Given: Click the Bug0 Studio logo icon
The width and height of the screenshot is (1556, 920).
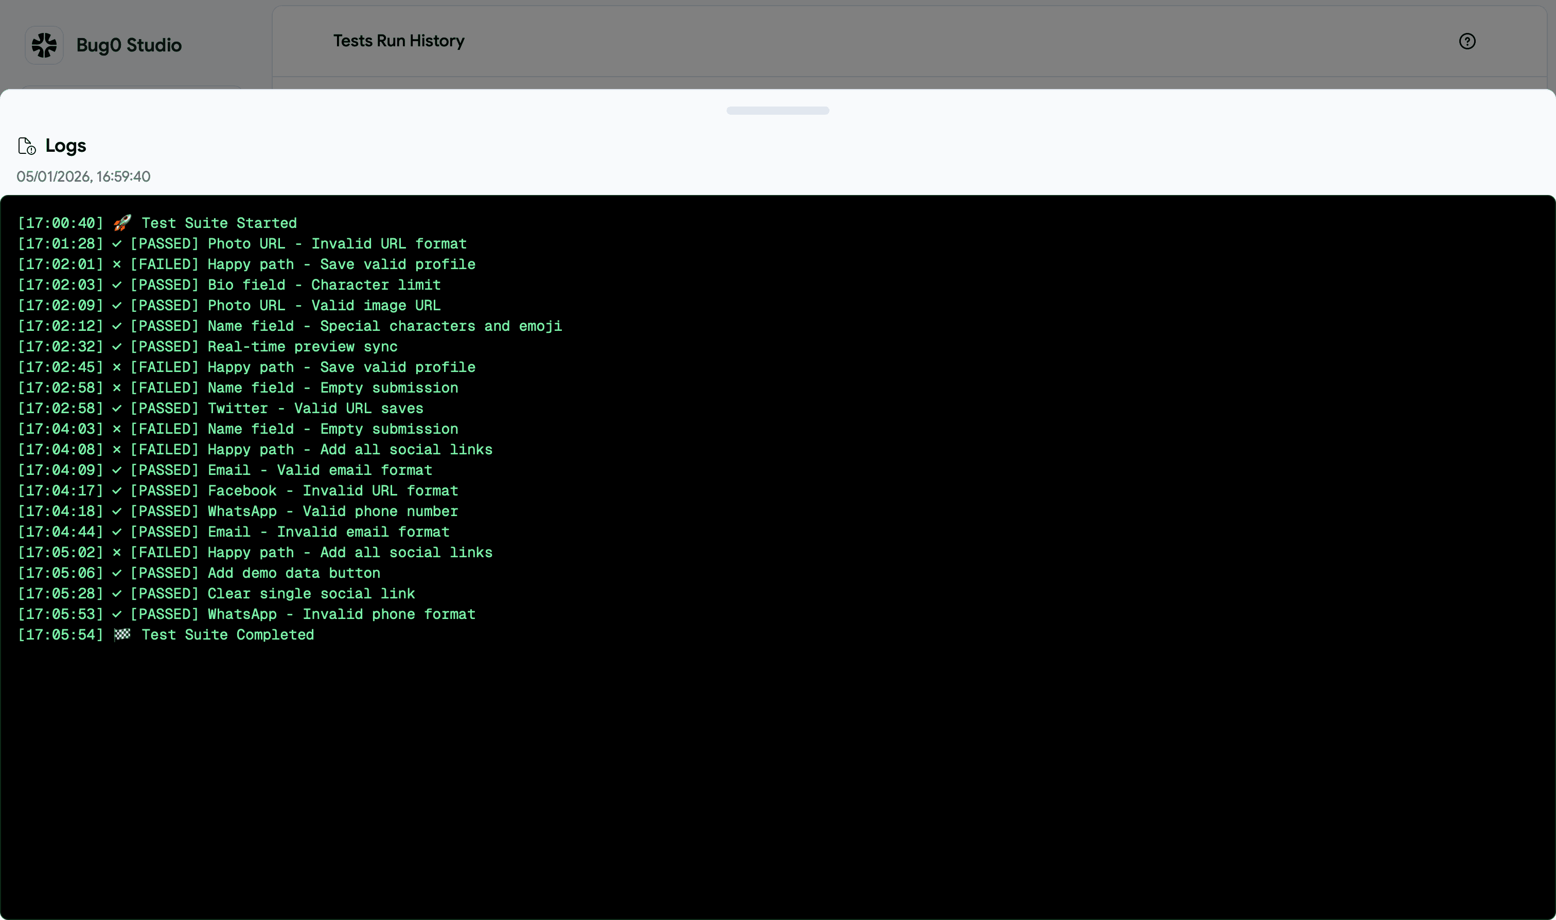Looking at the screenshot, I should [44, 44].
